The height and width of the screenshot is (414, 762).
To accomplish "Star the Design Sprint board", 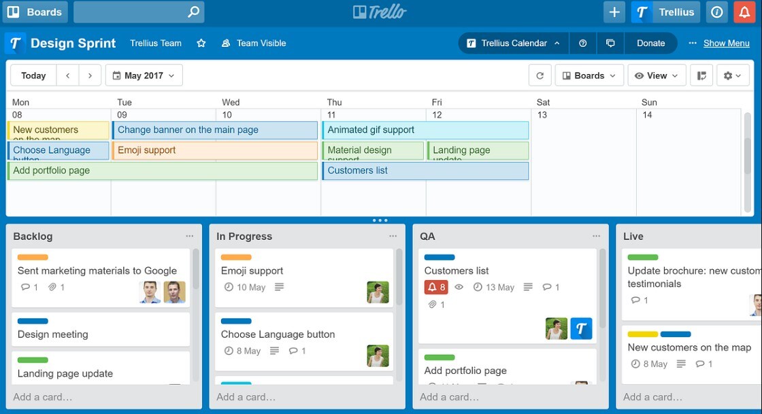I will point(201,44).
